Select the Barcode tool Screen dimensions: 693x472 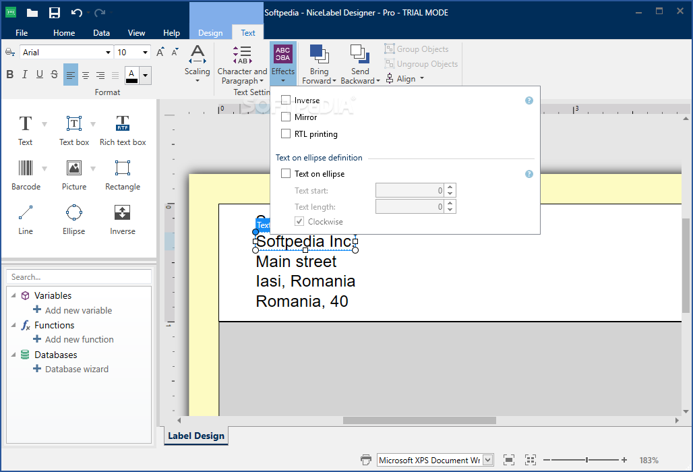[26, 175]
